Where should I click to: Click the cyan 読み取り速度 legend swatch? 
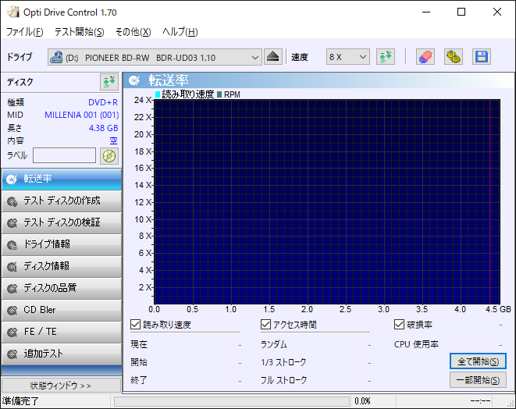coord(158,94)
